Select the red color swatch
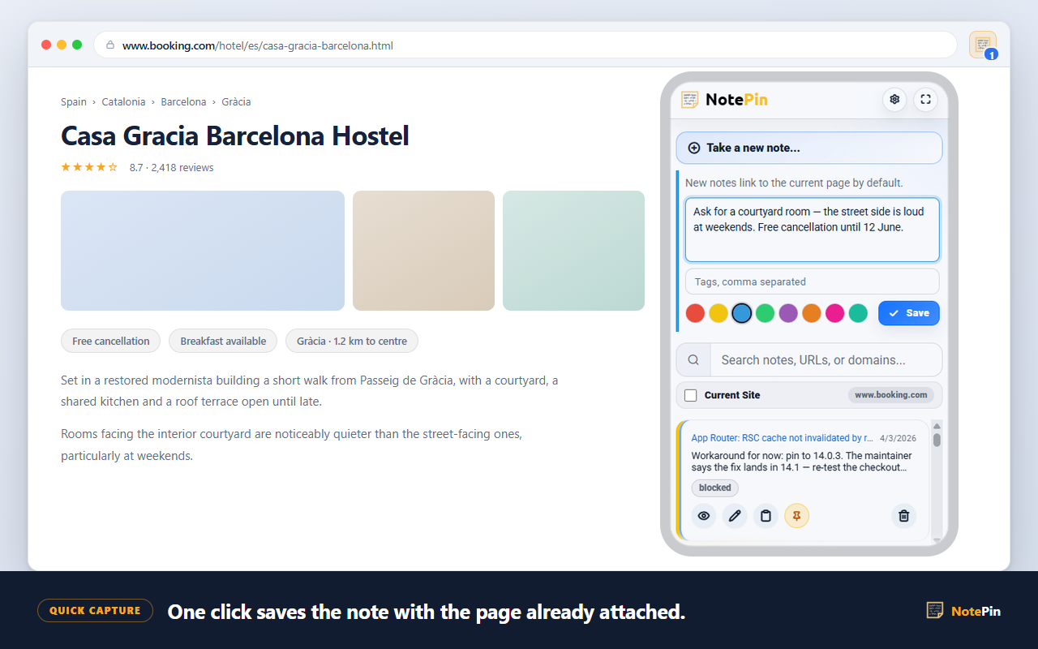The width and height of the screenshot is (1038, 649). 695,313
